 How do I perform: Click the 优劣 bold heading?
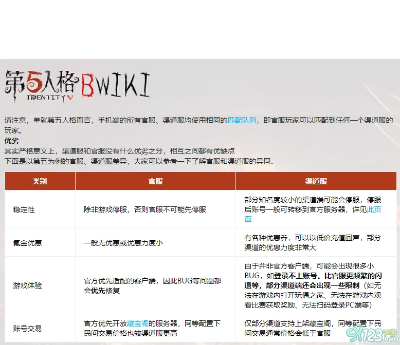[11, 141]
